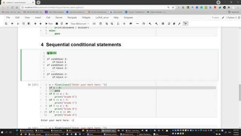Click the graduation cap toolbar icon
Image resolution: width=241 pixels, height=136 pixels.
pyautogui.click(x=131, y=23)
